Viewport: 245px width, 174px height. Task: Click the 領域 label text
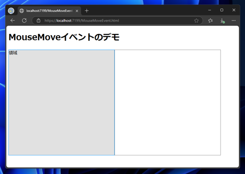click(13, 53)
